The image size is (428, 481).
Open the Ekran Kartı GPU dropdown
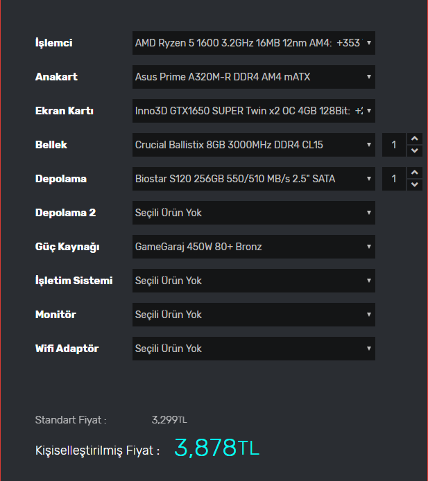[254, 111]
